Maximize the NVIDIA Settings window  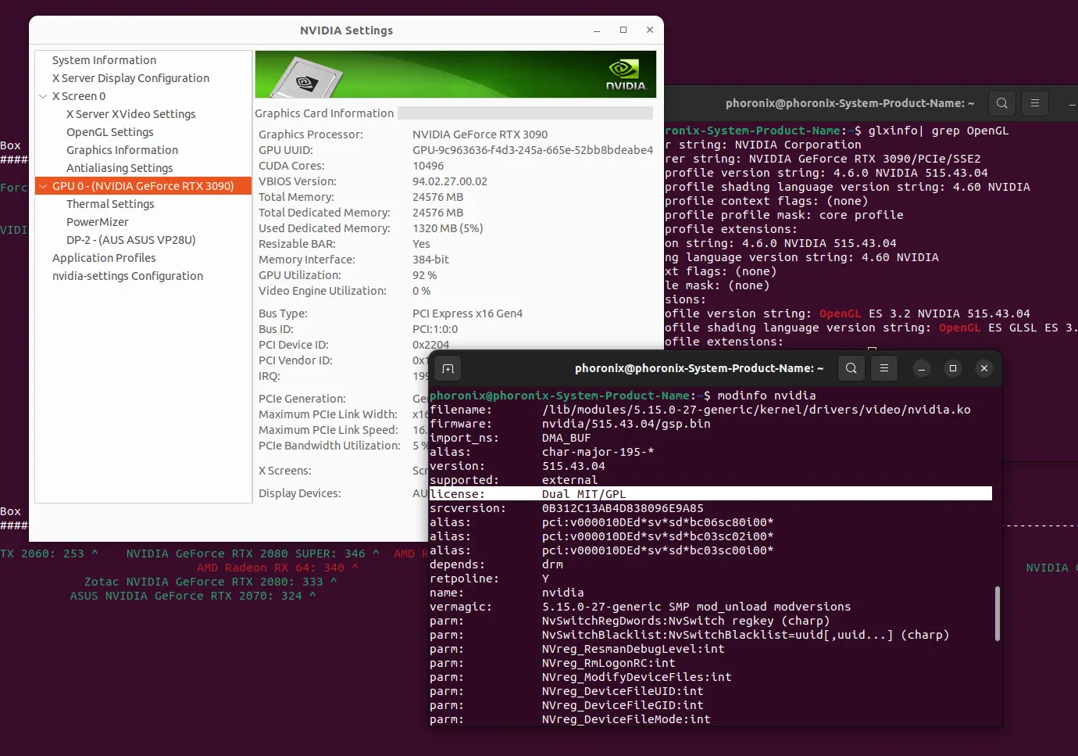pyautogui.click(x=623, y=30)
